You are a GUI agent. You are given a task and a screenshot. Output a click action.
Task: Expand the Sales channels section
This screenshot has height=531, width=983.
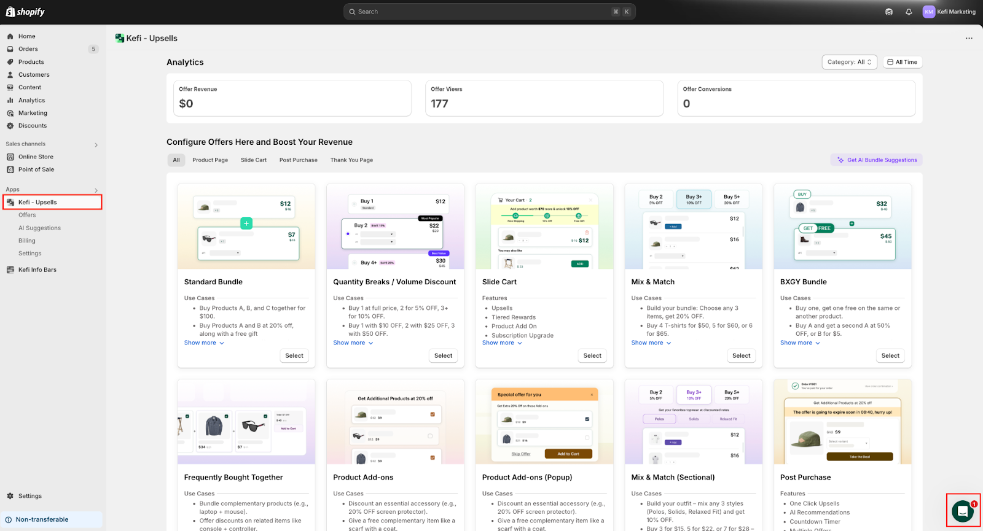click(x=96, y=145)
